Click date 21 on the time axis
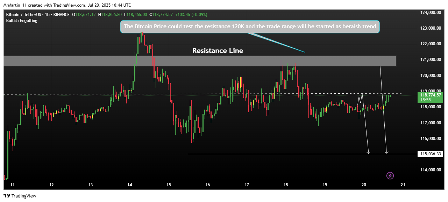Screen dimensions: 448x202 coord(403,185)
